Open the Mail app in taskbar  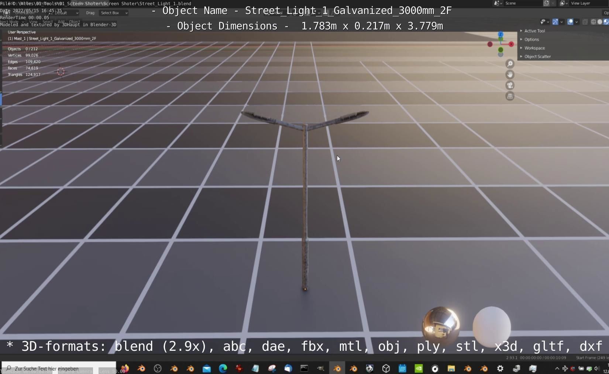tap(207, 368)
